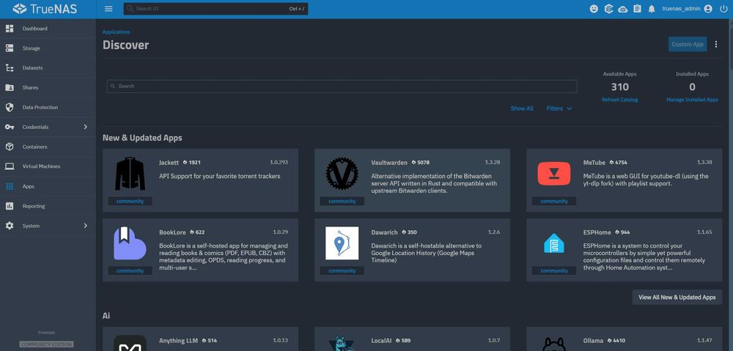The width and height of the screenshot is (733, 351).
Task: Click the Ollama app title
Action: coord(593,341)
